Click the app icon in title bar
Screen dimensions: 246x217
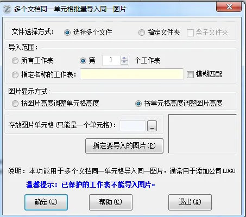[x=7, y=9]
